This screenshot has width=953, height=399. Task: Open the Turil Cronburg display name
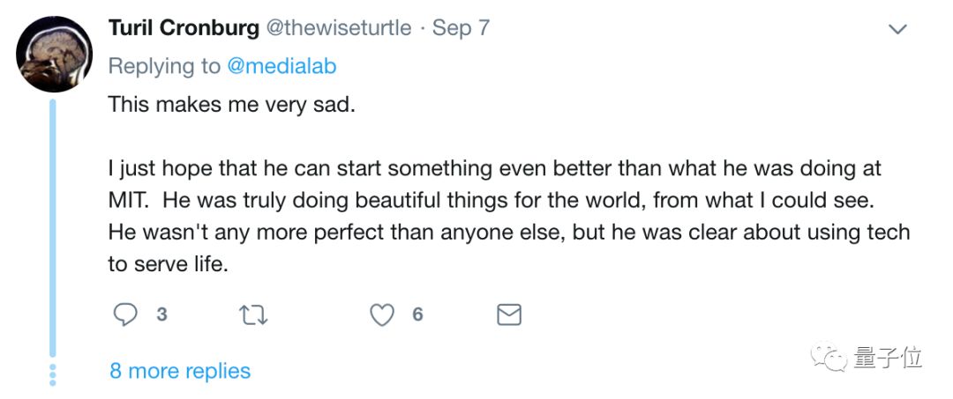[184, 28]
